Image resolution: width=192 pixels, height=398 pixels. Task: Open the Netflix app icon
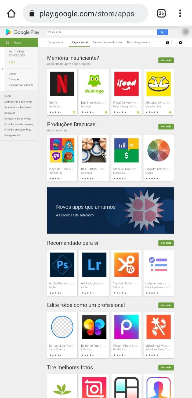[x=62, y=84]
